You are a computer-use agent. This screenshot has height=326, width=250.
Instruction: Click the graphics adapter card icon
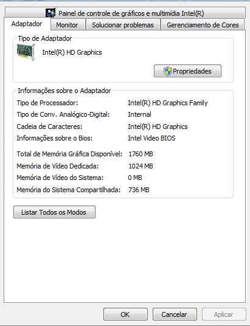click(x=26, y=52)
